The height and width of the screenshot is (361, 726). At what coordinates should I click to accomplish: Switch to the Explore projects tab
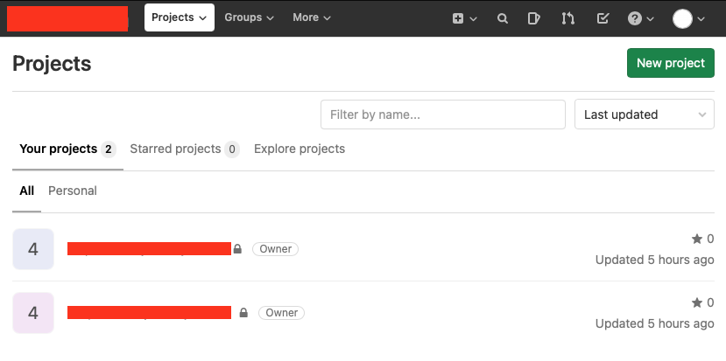pyautogui.click(x=300, y=149)
